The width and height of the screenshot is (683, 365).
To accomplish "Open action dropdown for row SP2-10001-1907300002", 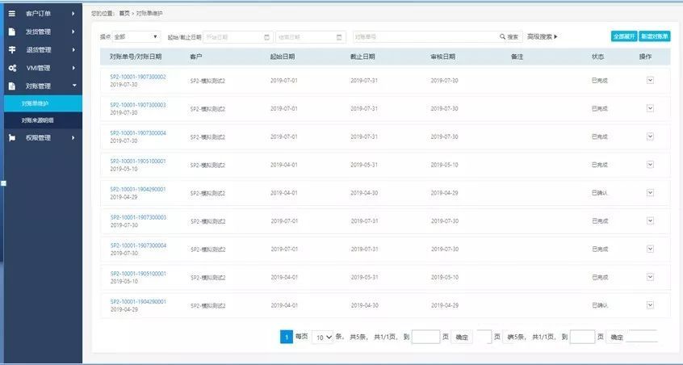I will pyautogui.click(x=650, y=80).
